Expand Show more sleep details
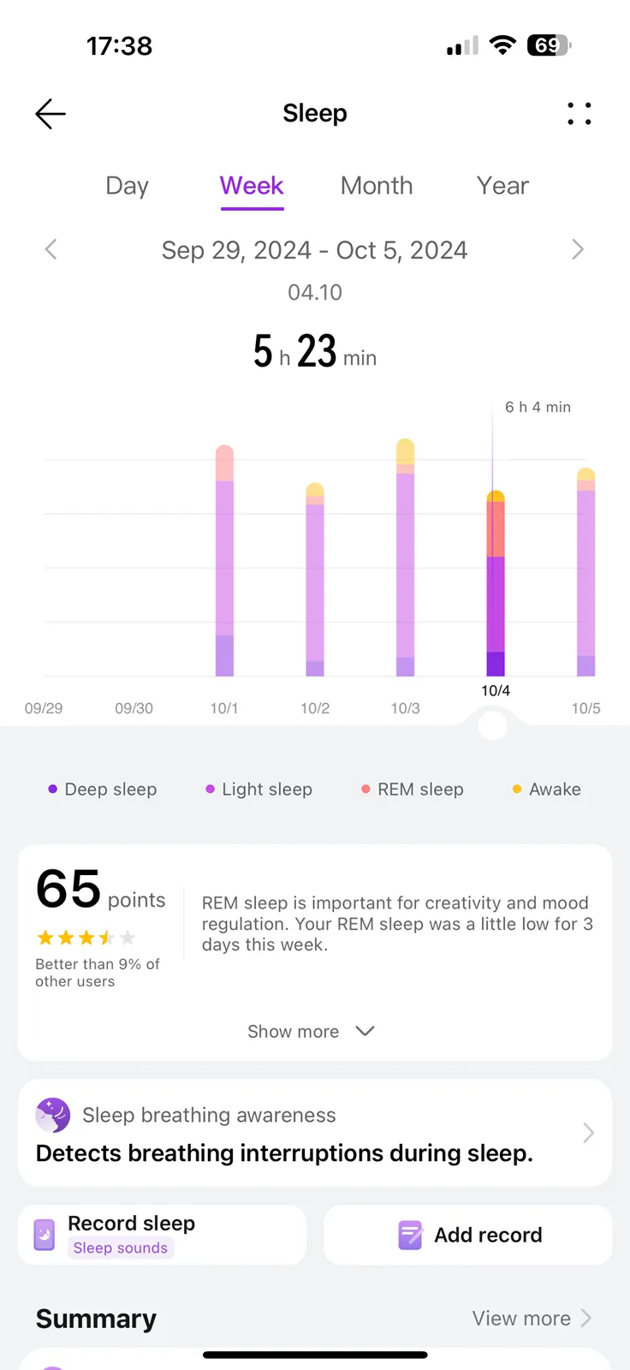The image size is (630, 1370). [x=312, y=1031]
